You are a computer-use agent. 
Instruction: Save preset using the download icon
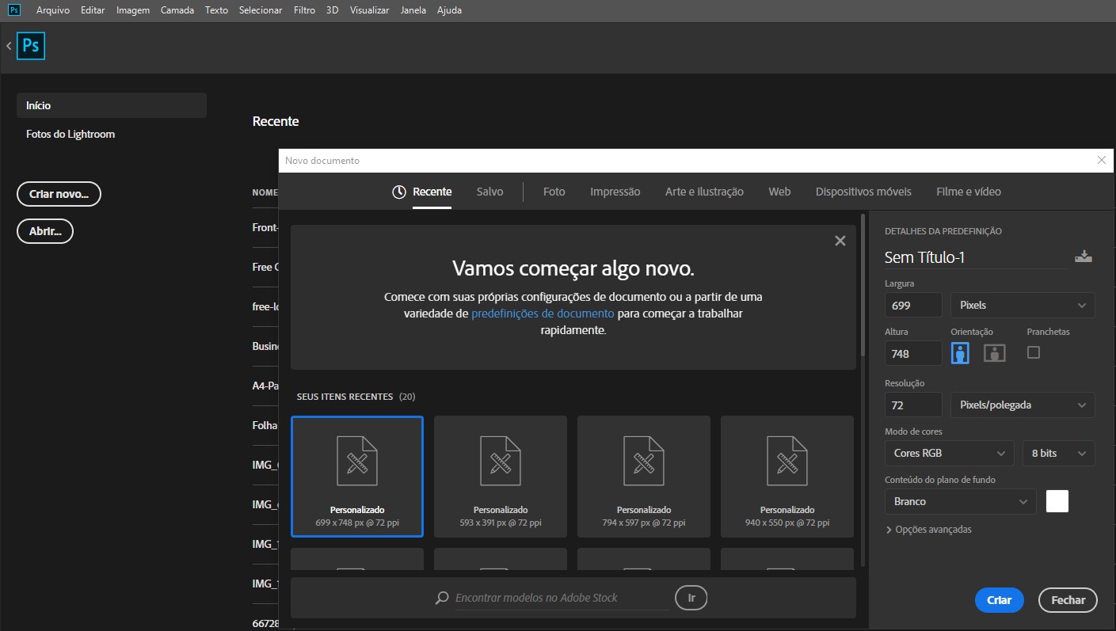coord(1083,257)
